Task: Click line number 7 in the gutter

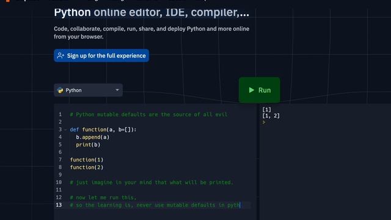Action: [60, 159]
